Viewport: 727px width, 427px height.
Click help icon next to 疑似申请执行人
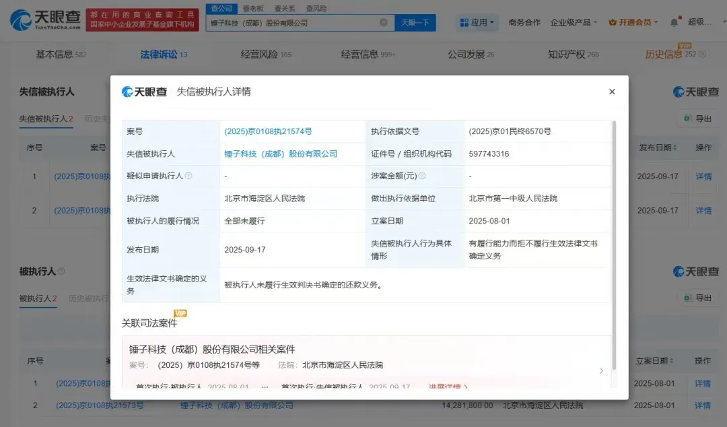[x=188, y=176]
